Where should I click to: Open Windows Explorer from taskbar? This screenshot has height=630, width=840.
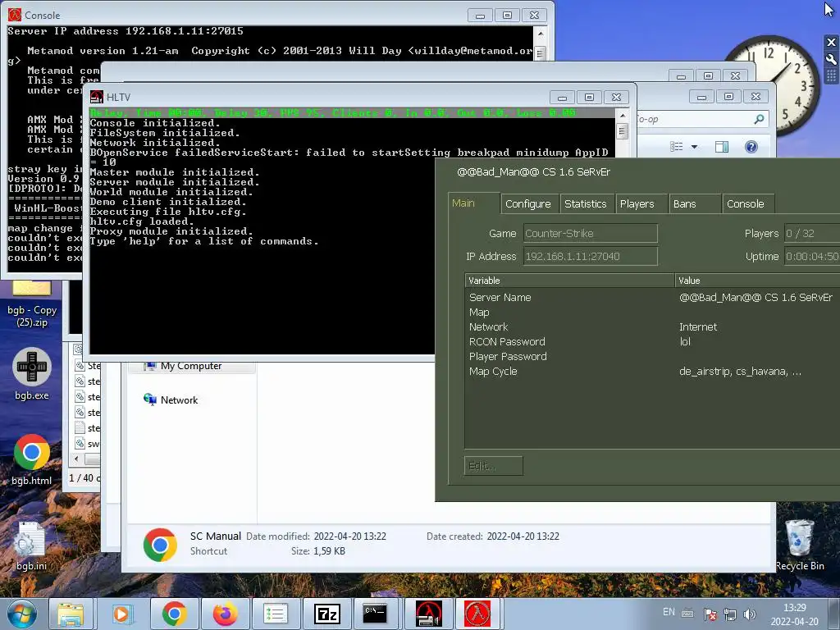71,614
